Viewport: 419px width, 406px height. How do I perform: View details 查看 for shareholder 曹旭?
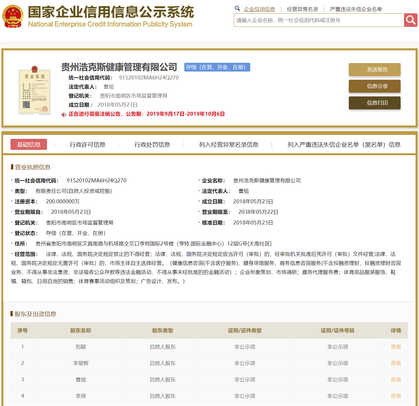(x=396, y=379)
